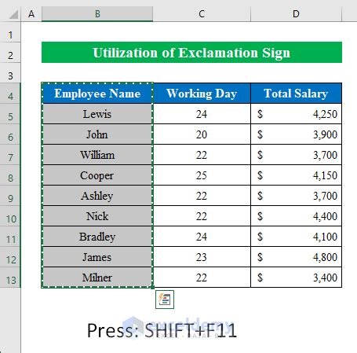The height and width of the screenshot is (353, 357).
Task: Select column C header
Action: (x=202, y=13)
